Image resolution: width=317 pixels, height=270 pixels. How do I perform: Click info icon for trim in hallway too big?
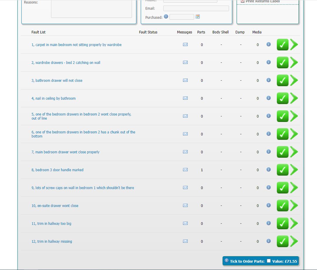click(x=269, y=223)
